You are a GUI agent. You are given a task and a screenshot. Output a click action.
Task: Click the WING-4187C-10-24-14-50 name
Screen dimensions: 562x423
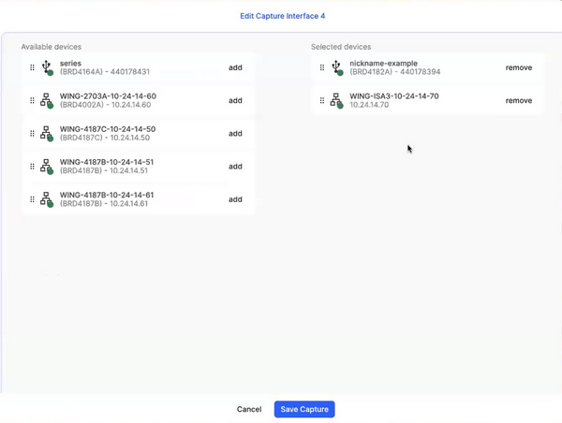[108, 129]
